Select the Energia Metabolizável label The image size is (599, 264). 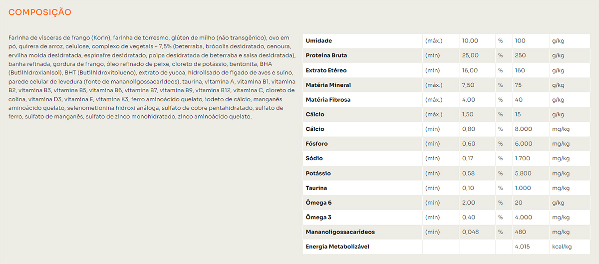(337, 247)
